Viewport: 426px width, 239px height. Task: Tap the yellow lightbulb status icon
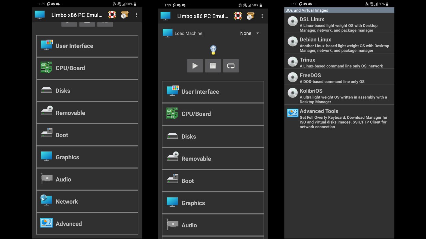[x=213, y=50]
